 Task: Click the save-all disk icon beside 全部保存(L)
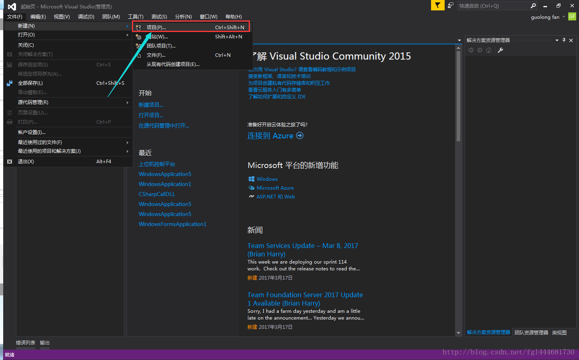(10, 83)
